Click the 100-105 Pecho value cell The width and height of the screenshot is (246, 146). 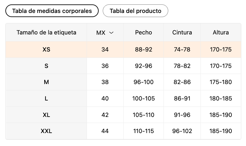[x=144, y=99]
